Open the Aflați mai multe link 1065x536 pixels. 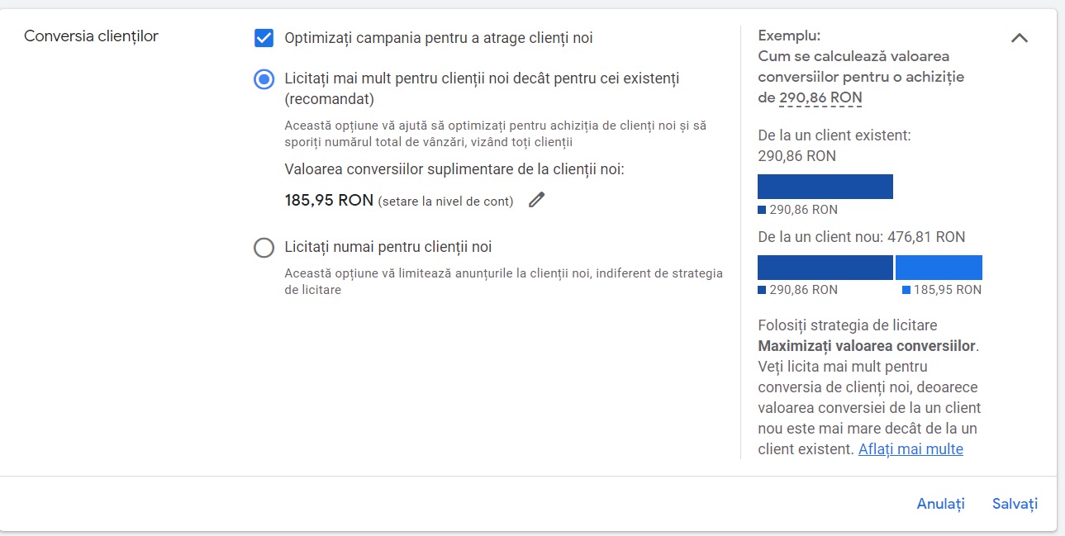(x=910, y=449)
